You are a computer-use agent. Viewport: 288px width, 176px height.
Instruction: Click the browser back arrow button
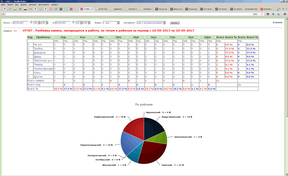pyautogui.click(x=3, y=14)
